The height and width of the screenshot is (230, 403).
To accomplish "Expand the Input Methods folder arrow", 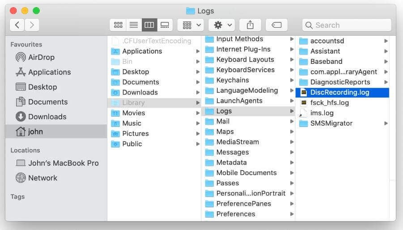I will coord(292,39).
